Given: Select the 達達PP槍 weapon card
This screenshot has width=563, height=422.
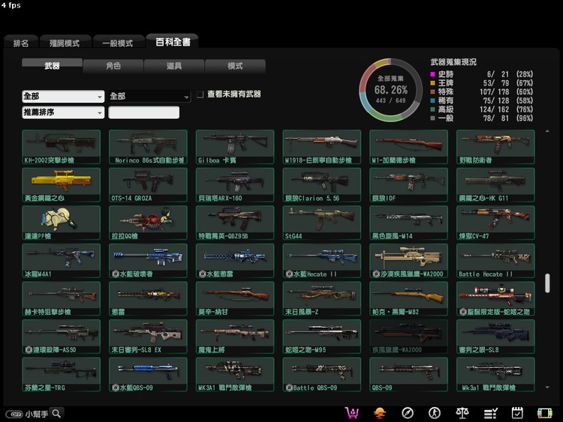Looking at the screenshot, I should point(61,223).
